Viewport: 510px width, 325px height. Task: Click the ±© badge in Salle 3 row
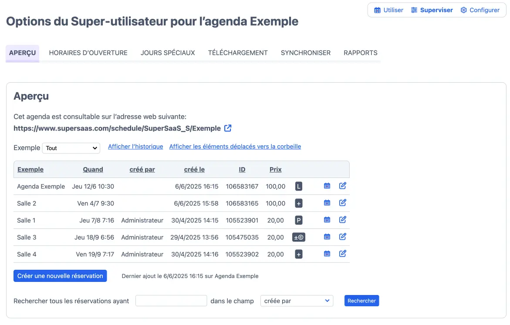[x=299, y=237]
